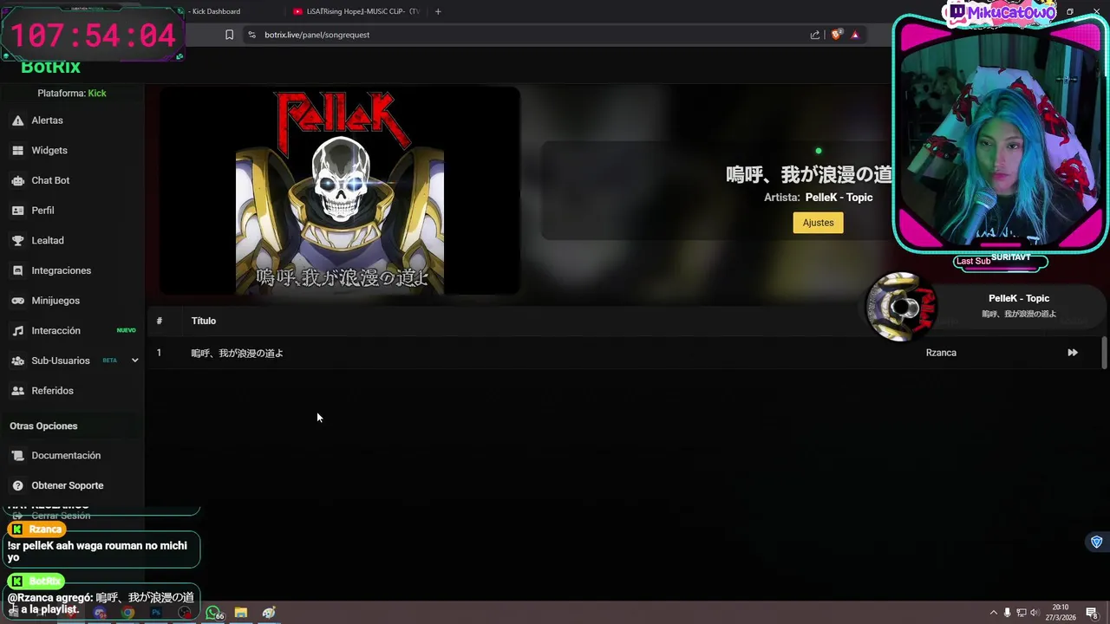Open the paint palette app in taskbar
The image size is (1110, 624).
tap(269, 613)
